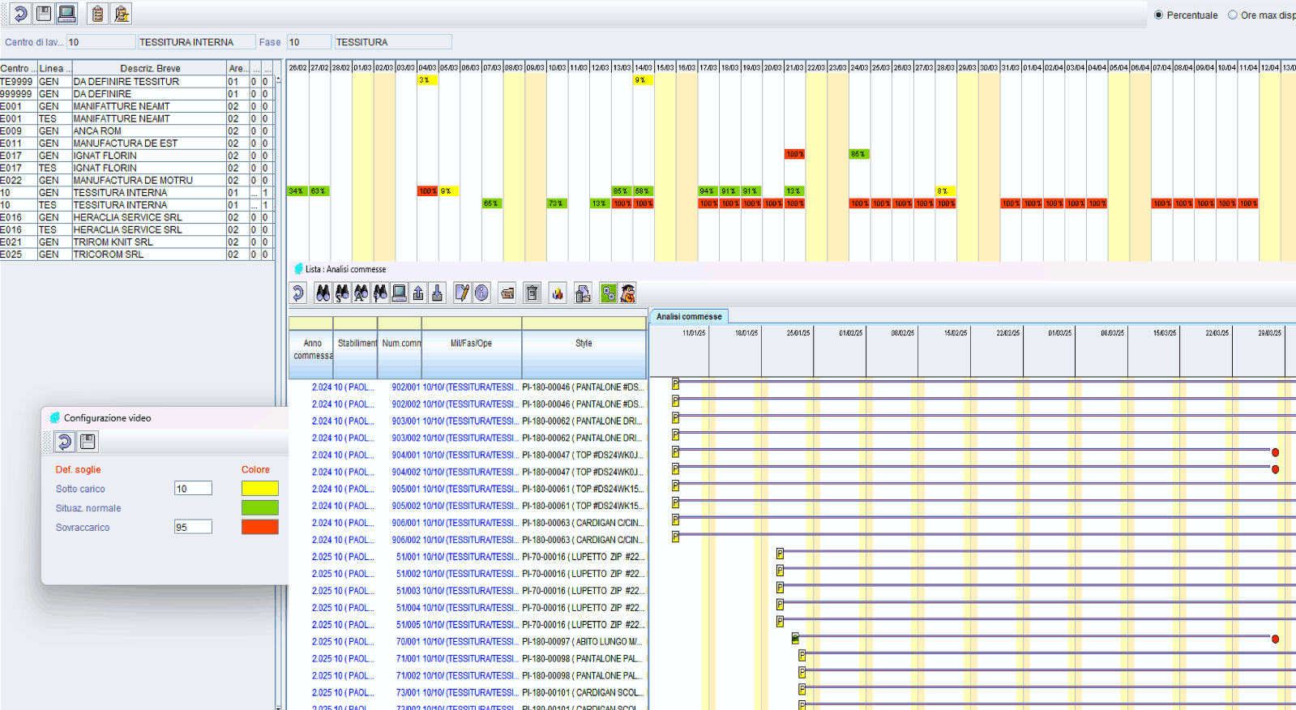Viewport: 1296px width, 710px height.
Task: Click the P start marker on 902/001 Gantt row
Action: click(x=675, y=383)
